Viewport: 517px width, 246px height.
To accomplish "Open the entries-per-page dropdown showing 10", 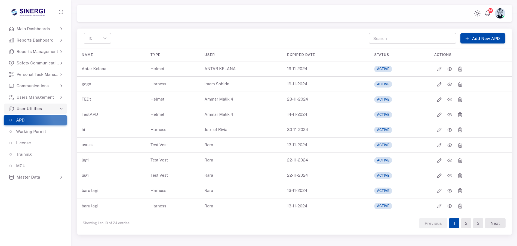I will [97, 38].
